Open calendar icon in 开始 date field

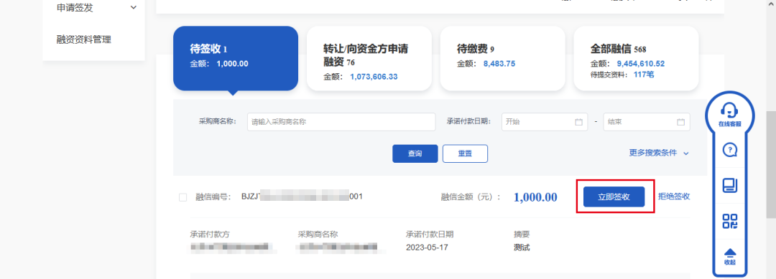coord(578,122)
